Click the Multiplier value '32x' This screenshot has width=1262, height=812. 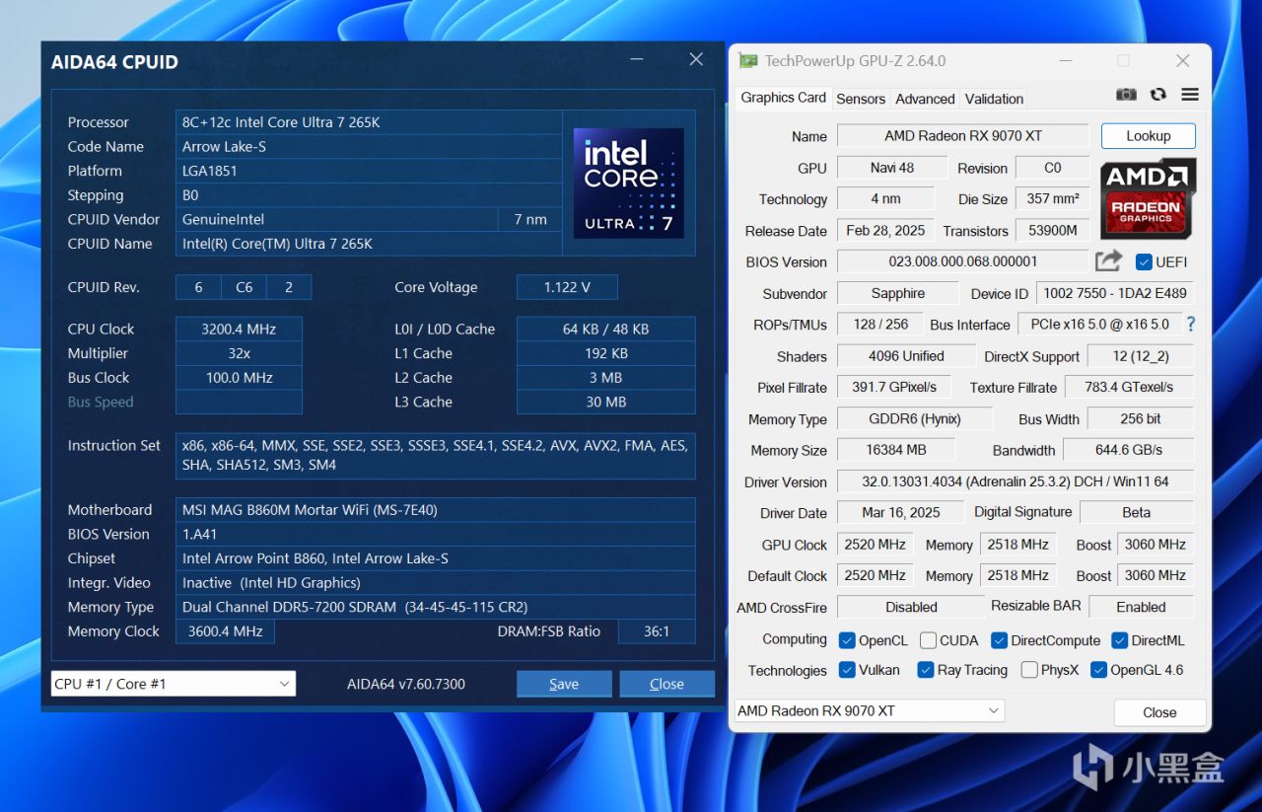(239, 353)
